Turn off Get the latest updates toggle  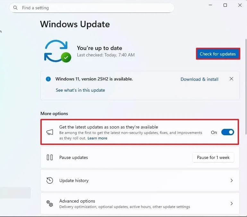pos(227,132)
